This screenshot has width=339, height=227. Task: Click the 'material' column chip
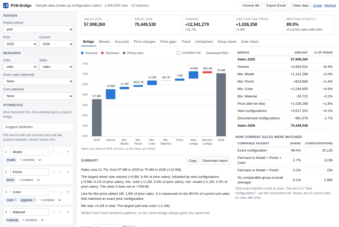pos(12,220)
